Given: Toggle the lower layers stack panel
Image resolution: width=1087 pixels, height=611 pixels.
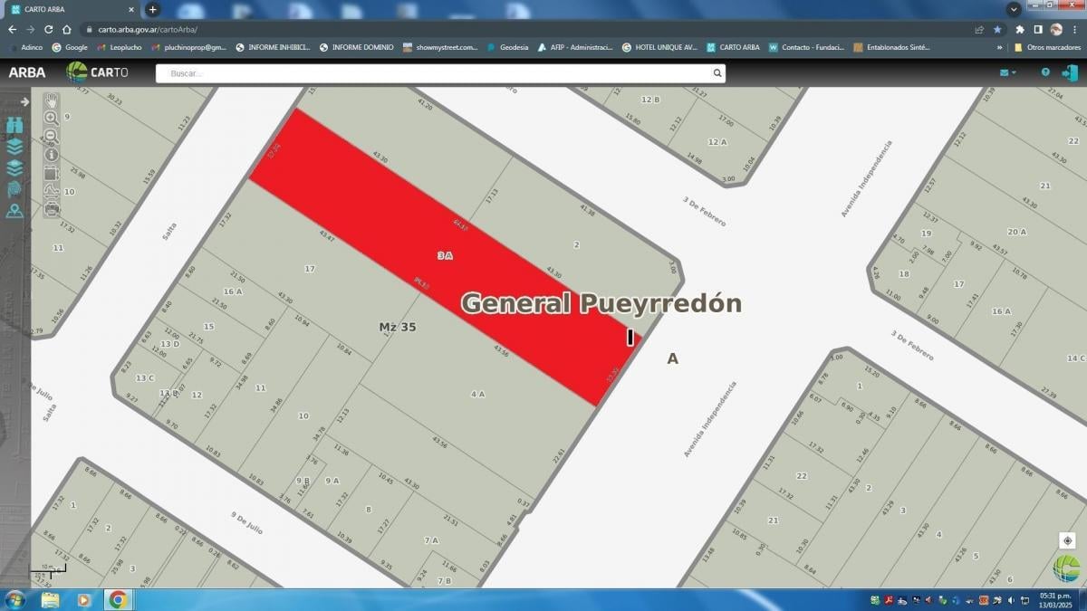Looking at the screenshot, I should coord(14,167).
